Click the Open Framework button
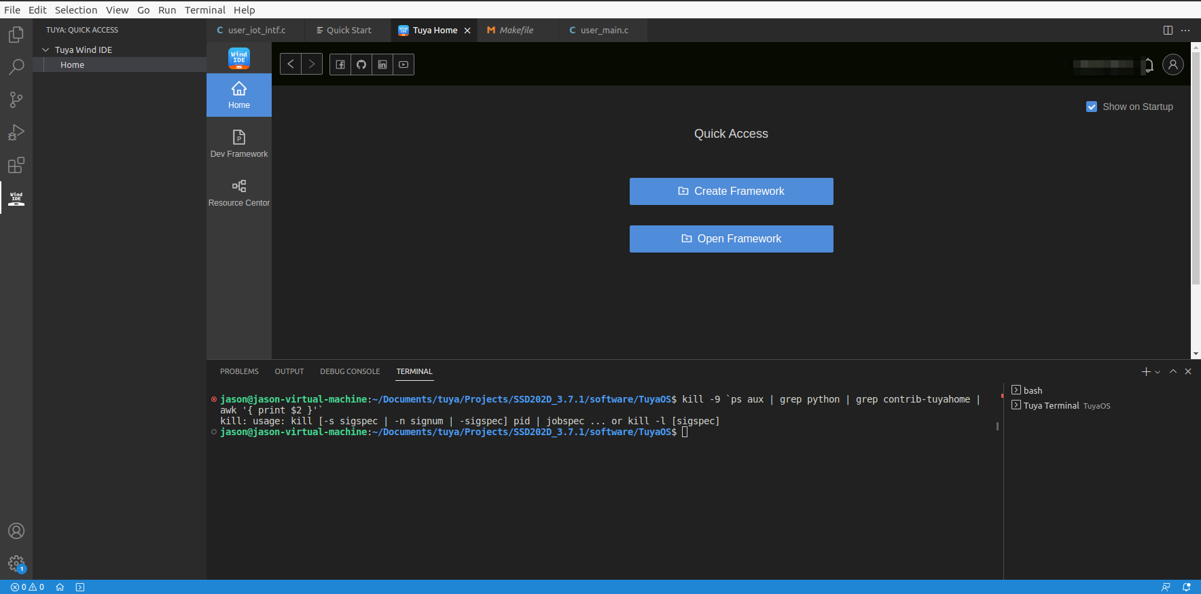The image size is (1201, 594). [732, 239]
